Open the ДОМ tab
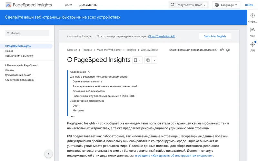This screenshot has height=161, width=258. tap(69, 5)
